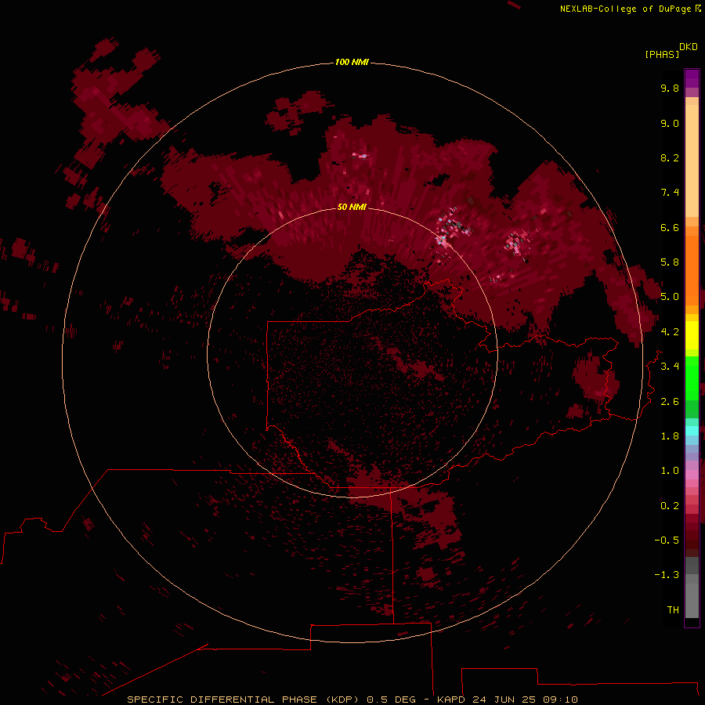Click the 1.8 value on the color scale
The width and height of the screenshot is (705, 705).
(x=670, y=436)
